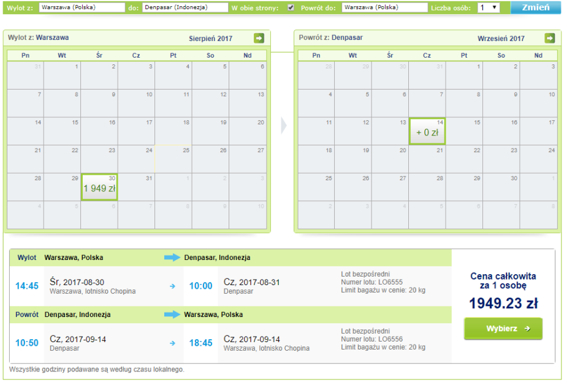Open the 'Liczba osób' dropdown
This screenshot has width=564, height=382.
point(488,8)
